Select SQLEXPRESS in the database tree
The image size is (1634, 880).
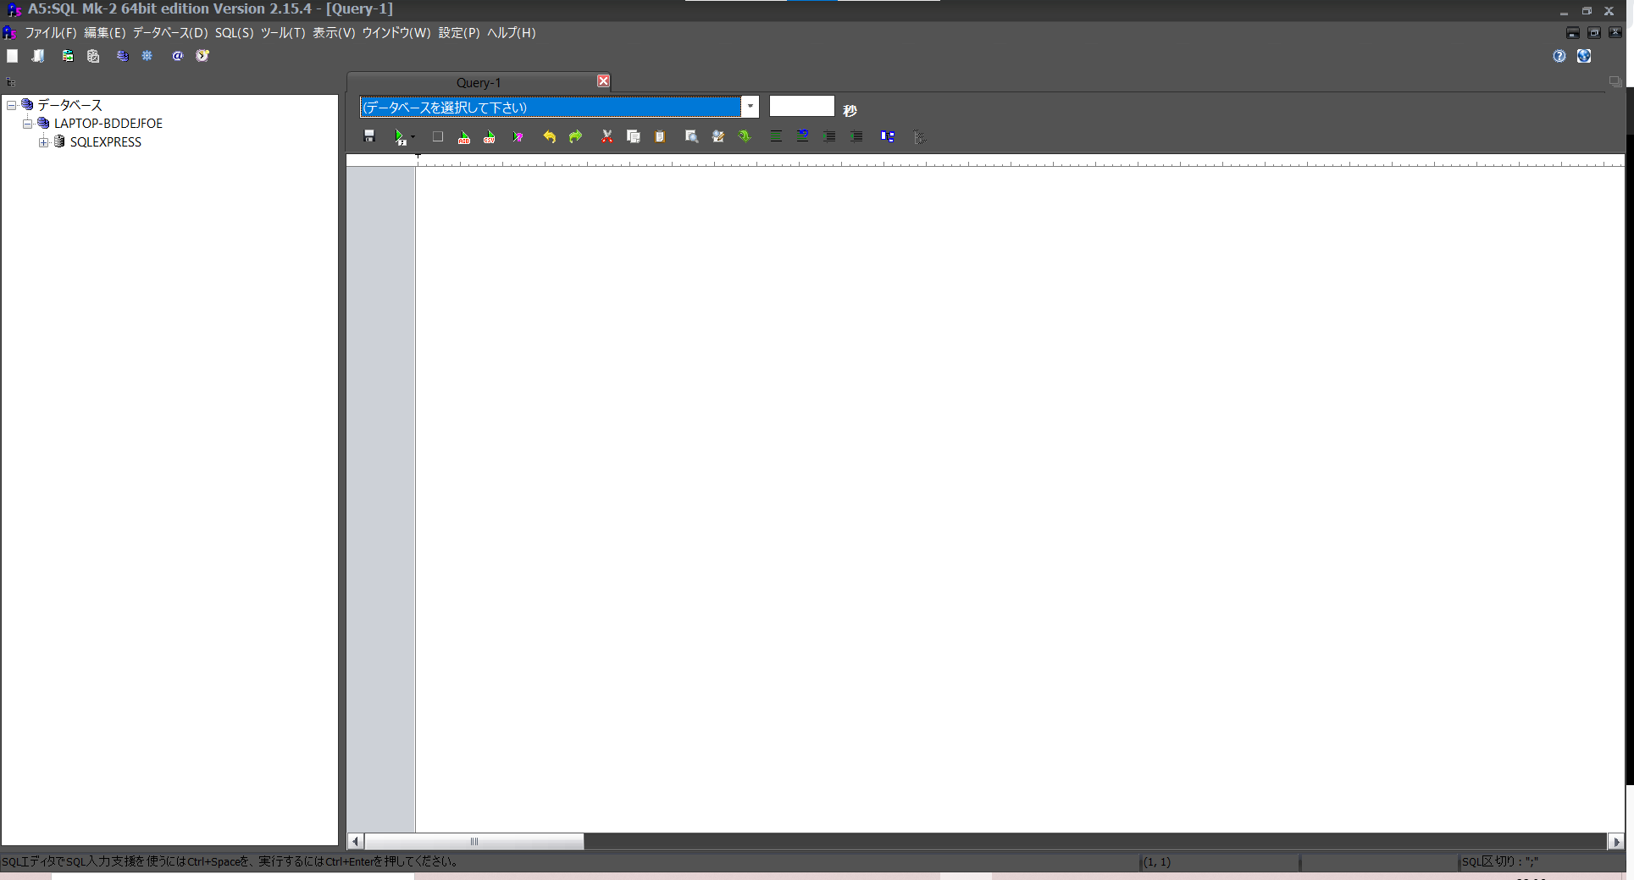pos(106,142)
